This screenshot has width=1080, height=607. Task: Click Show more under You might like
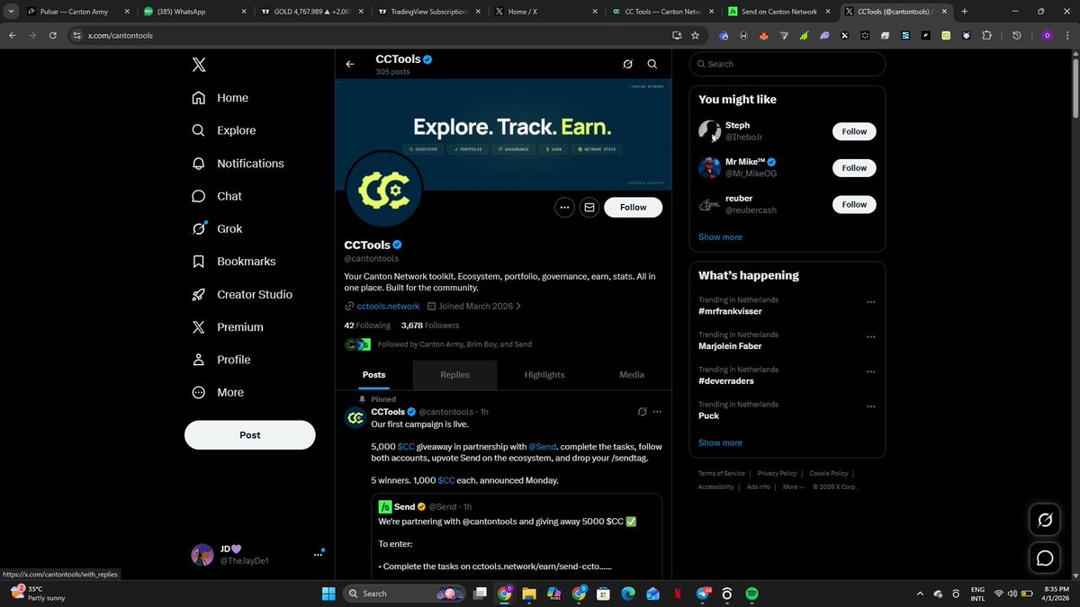point(720,237)
